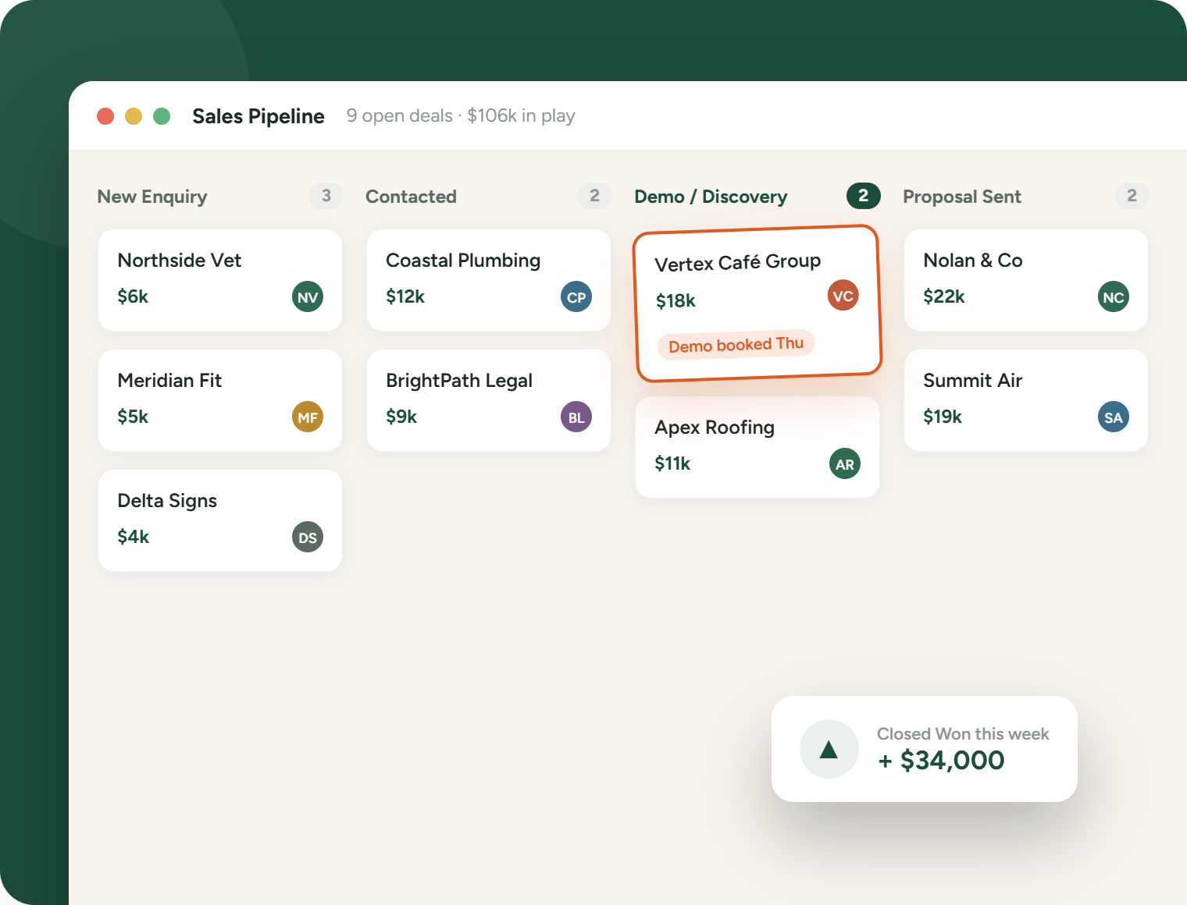Click the VC avatar on Vertex Café Group

pos(843,295)
